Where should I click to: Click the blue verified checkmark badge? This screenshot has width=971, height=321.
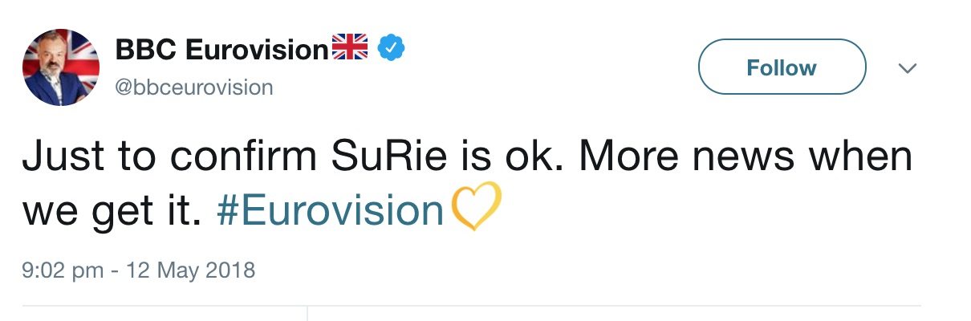coord(391,48)
